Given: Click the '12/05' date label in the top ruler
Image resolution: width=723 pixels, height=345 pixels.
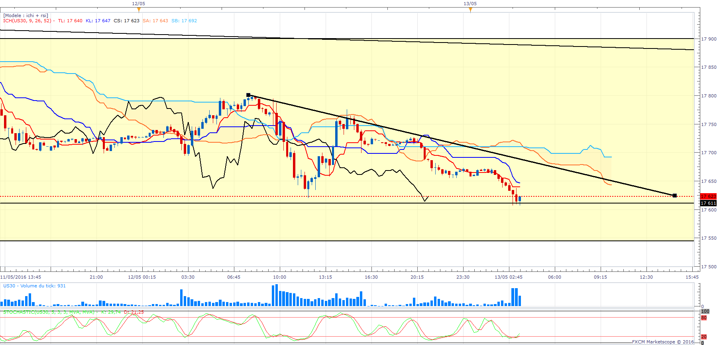Looking at the screenshot, I should tap(139, 4).
